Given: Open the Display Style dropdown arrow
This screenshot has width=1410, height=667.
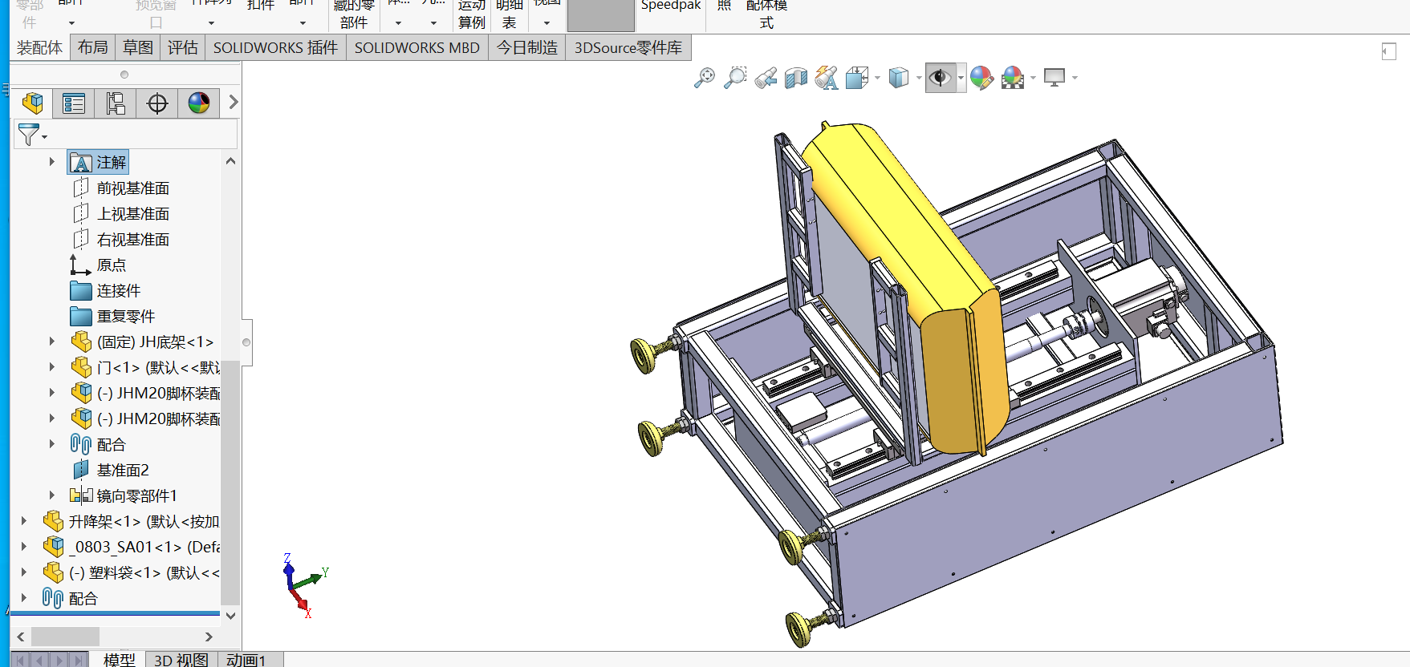Looking at the screenshot, I should (x=919, y=79).
